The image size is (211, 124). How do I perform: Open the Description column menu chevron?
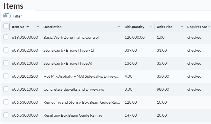tap(119, 27)
